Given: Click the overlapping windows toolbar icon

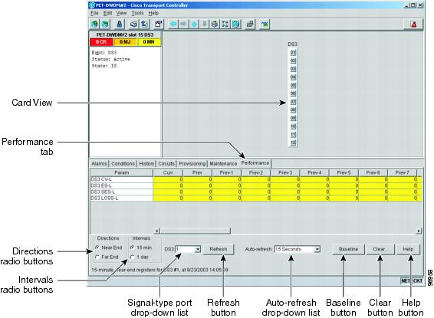Looking at the screenshot, I should click(x=250, y=24).
